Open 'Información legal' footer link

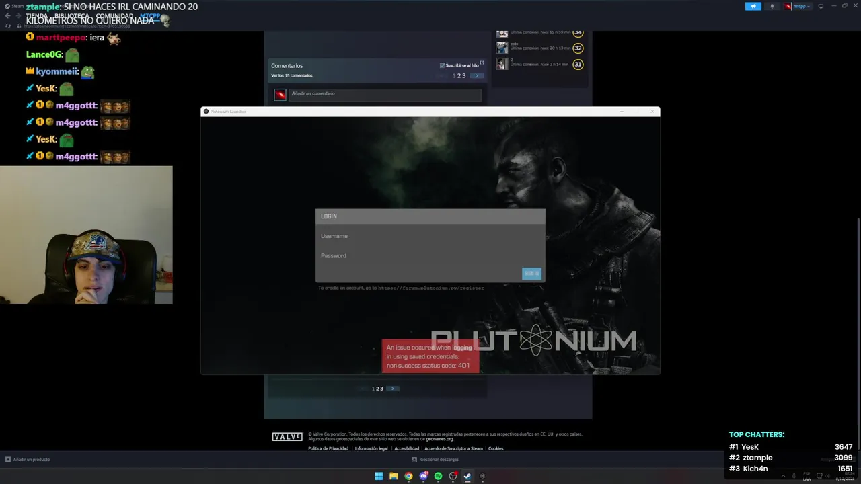click(x=371, y=448)
